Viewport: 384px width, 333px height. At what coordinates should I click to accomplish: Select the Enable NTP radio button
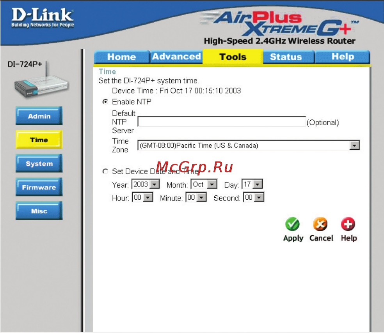(x=105, y=101)
